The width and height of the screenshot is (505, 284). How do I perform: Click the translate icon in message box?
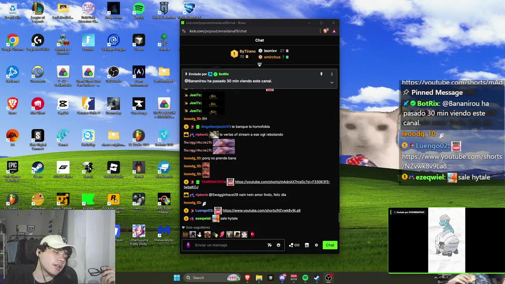pyautogui.click(x=269, y=245)
